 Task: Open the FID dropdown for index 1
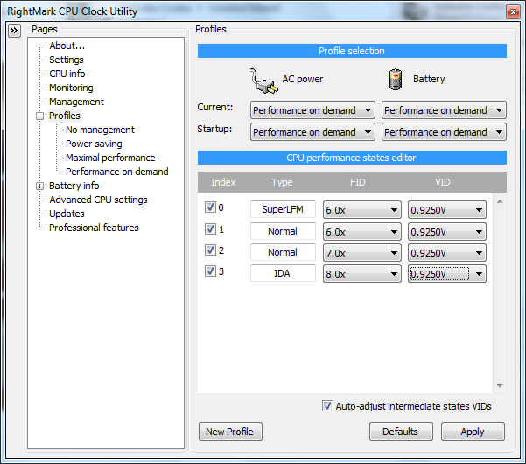pos(362,232)
